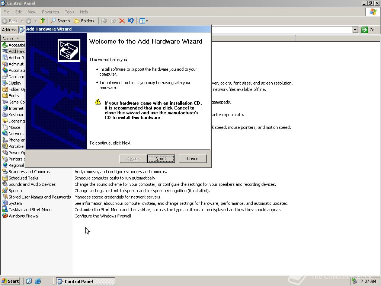381x286 pixels.
Task: Click the Next button in the wizard
Action: point(161,159)
